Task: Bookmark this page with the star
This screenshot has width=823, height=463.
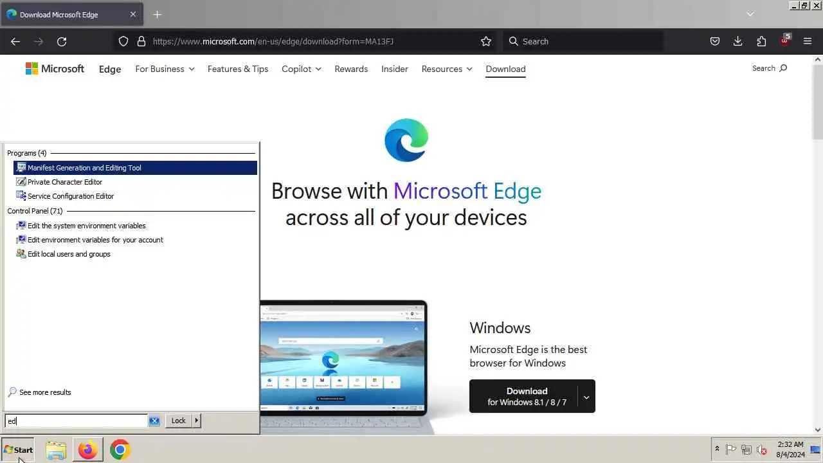Action: pos(486,41)
